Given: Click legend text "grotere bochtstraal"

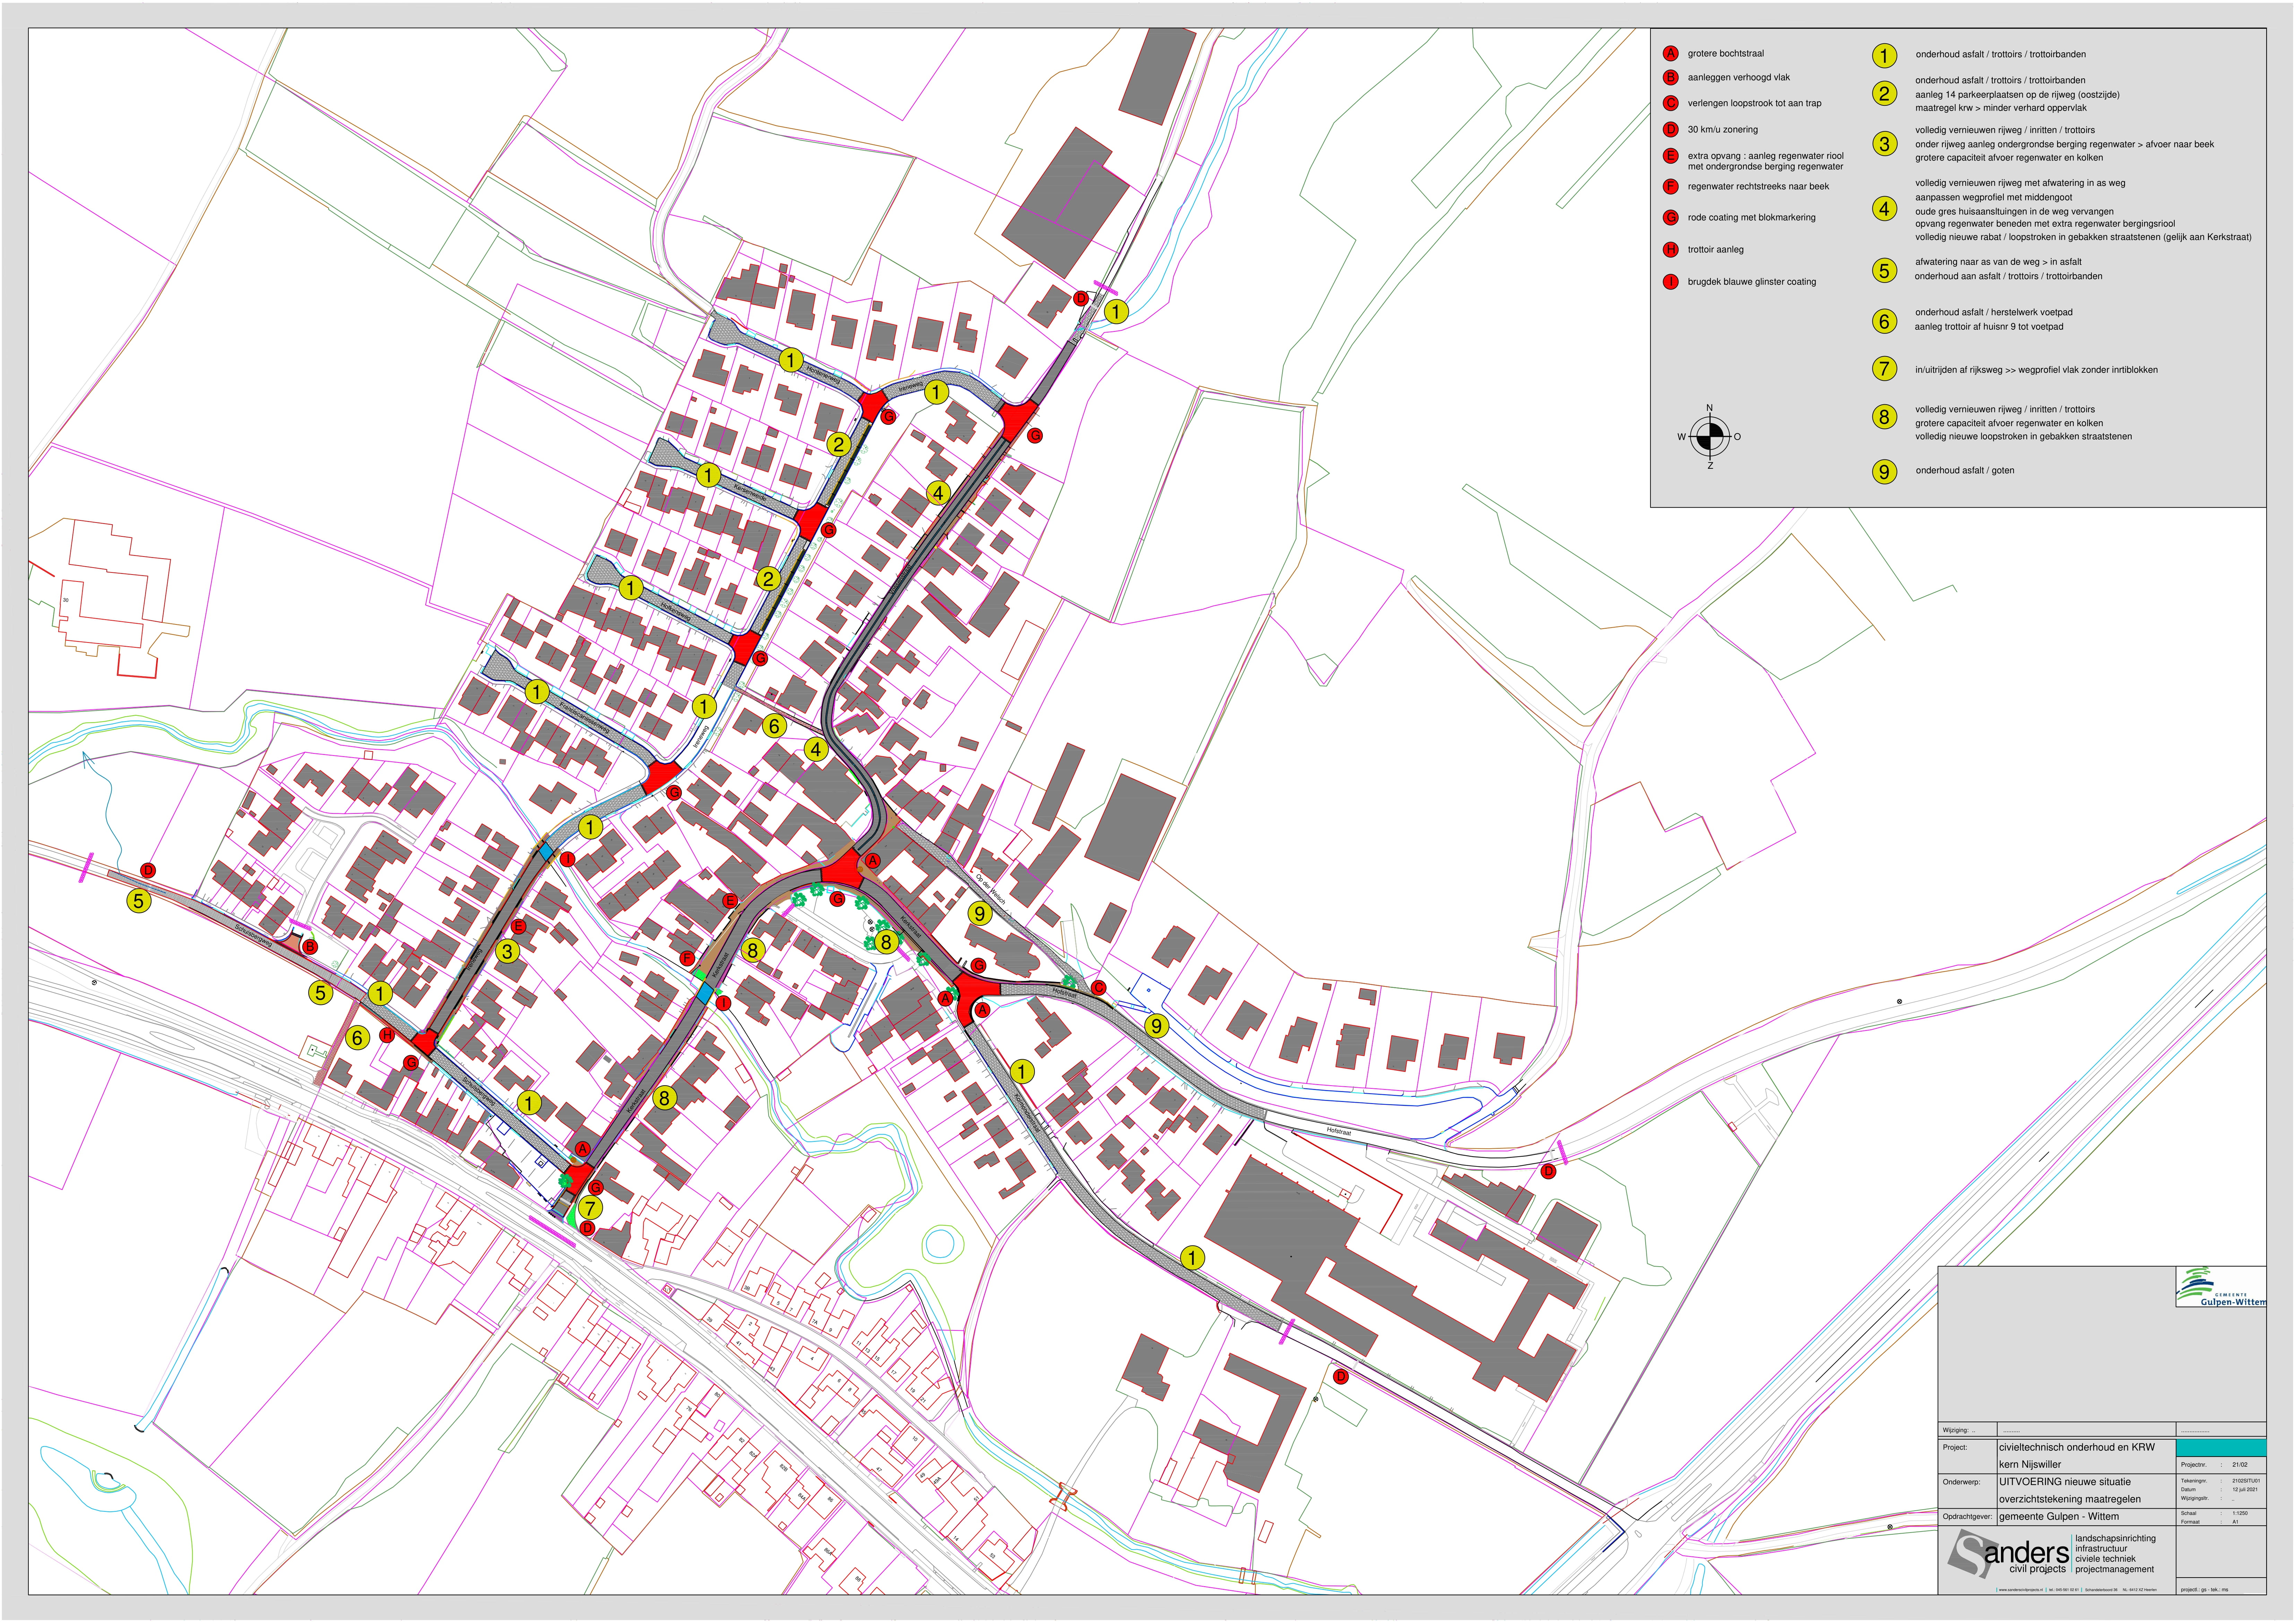Looking at the screenshot, I should tap(1726, 54).
